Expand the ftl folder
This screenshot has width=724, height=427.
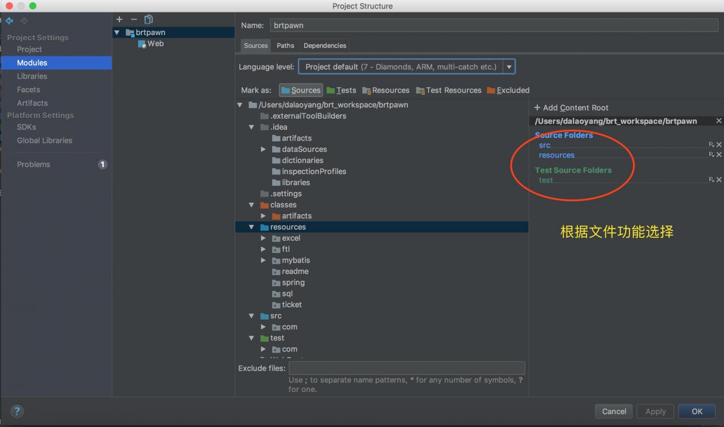(x=263, y=249)
